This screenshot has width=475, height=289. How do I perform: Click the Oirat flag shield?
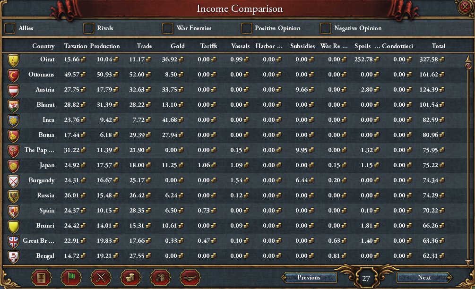(13, 60)
